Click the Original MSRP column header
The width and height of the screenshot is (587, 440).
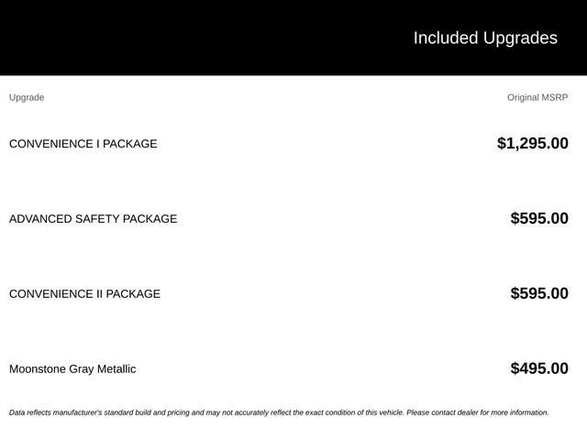coord(537,97)
